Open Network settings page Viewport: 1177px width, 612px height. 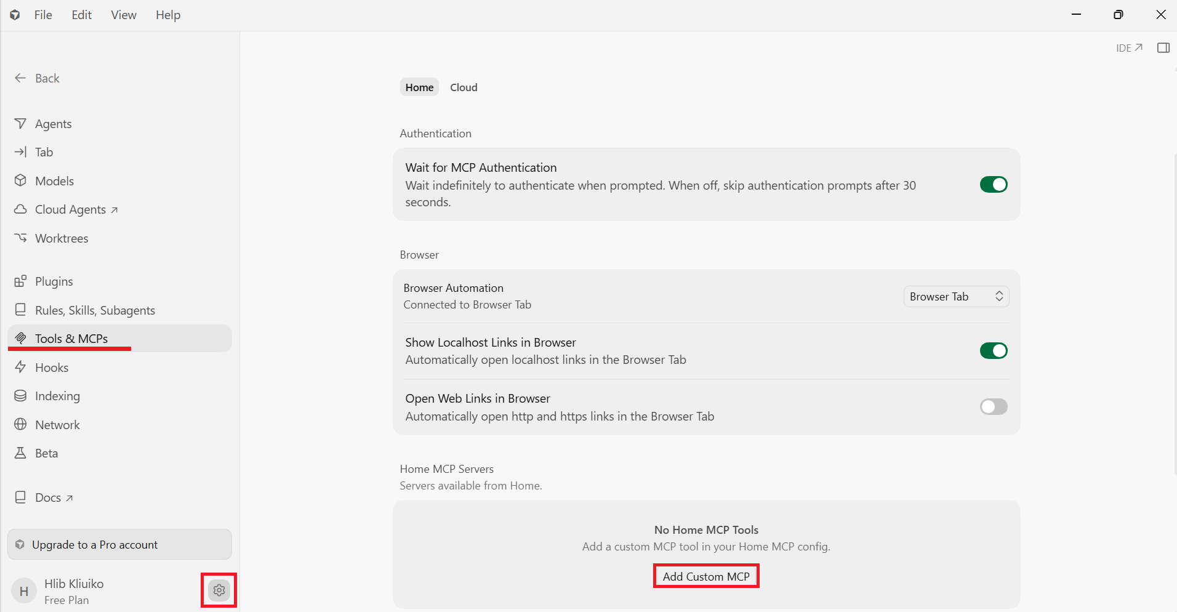[120, 424]
